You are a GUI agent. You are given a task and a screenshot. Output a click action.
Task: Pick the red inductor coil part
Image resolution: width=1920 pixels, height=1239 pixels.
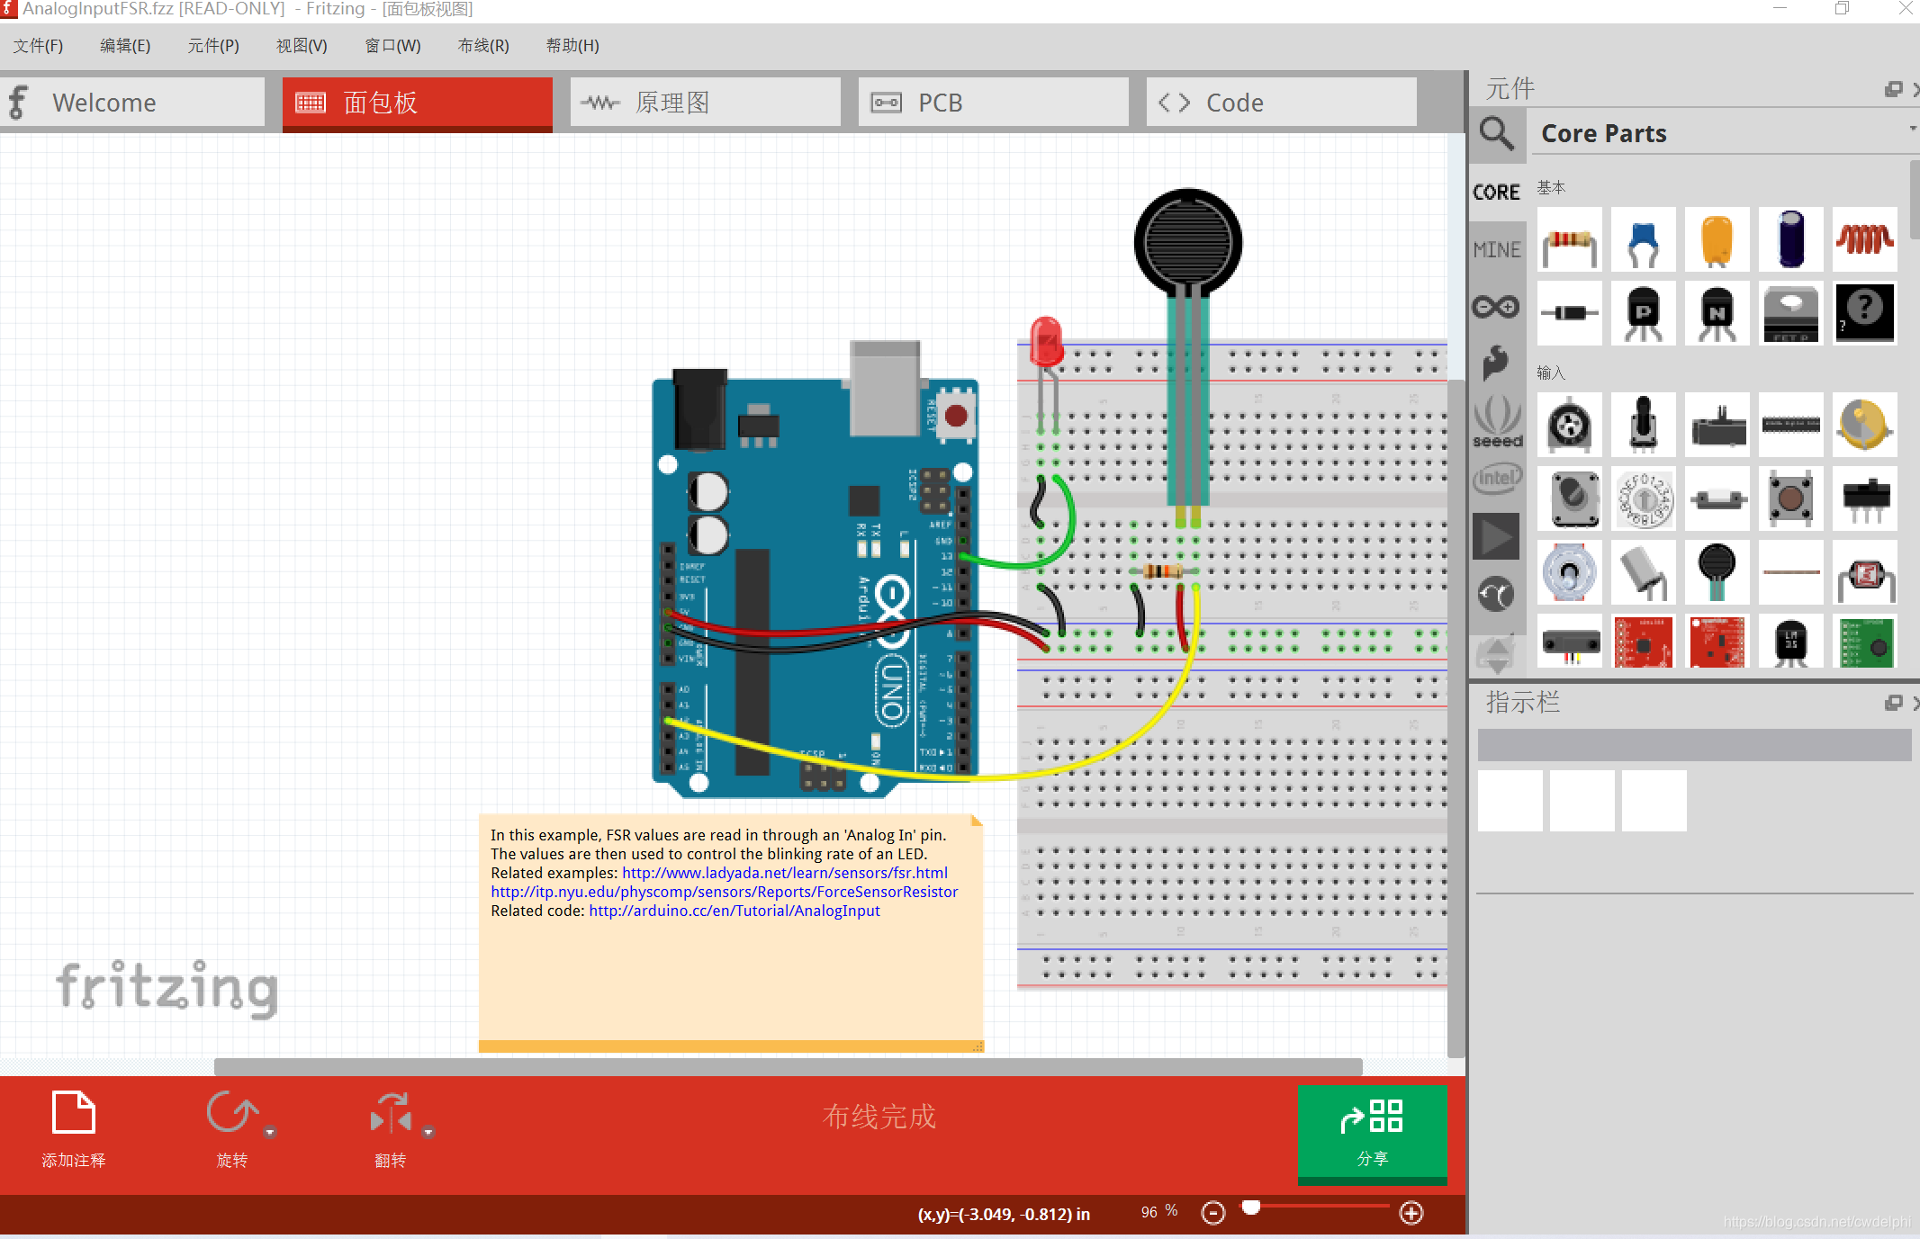pyautogui.click(x=1864, y=239)
